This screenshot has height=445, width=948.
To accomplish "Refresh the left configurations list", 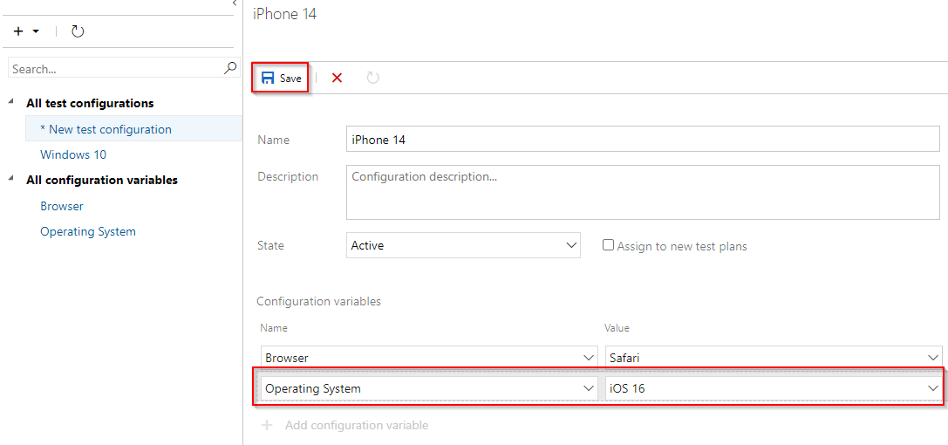I will click(x=78, y=31).
